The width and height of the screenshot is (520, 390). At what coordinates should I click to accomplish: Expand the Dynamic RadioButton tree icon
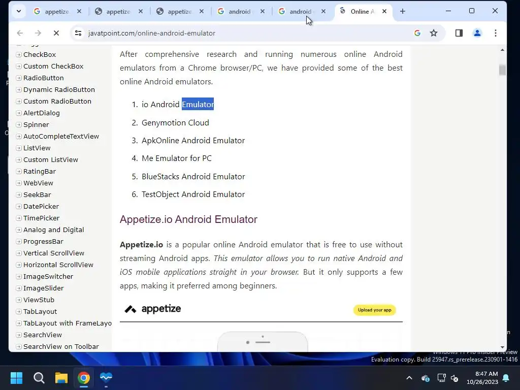click(x=19, y=89)
